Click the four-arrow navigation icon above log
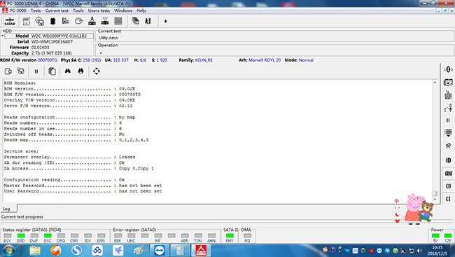The image size is (455, 257). click(97, 71)
